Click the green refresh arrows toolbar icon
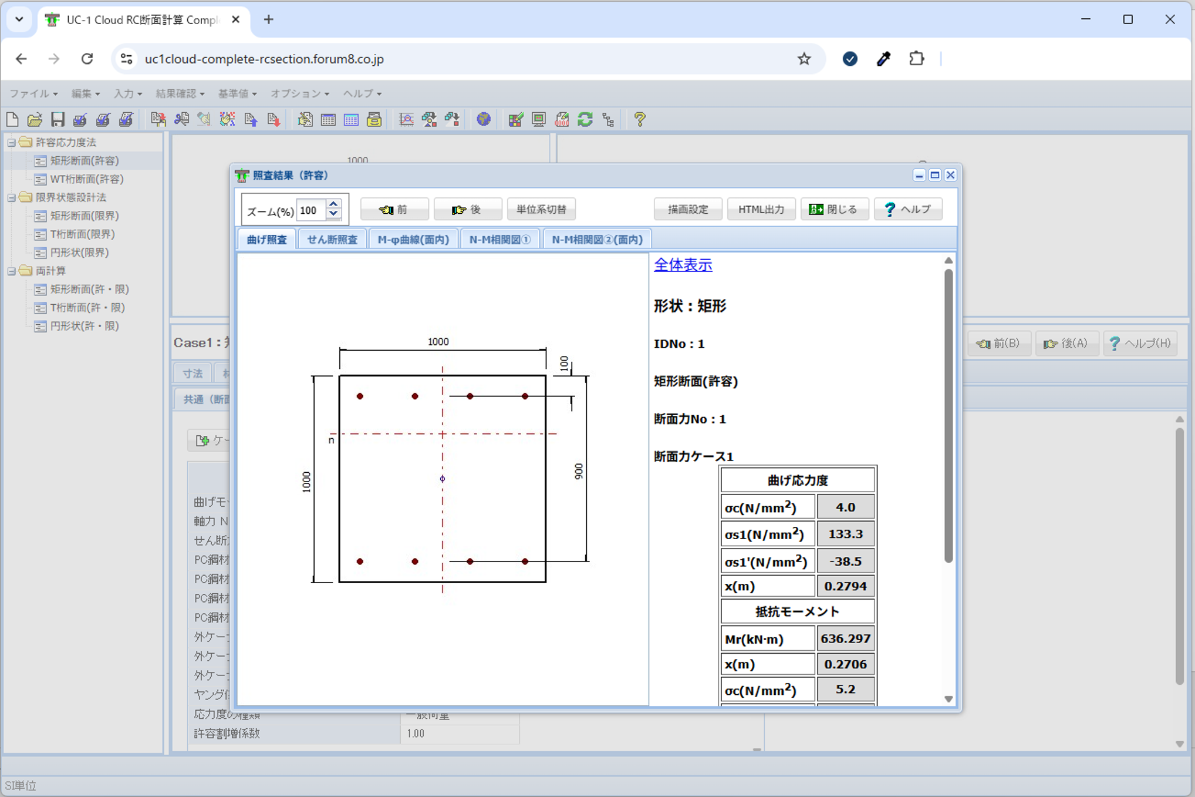The height and width of the screenshot is (797, 1195). (585, 120)
